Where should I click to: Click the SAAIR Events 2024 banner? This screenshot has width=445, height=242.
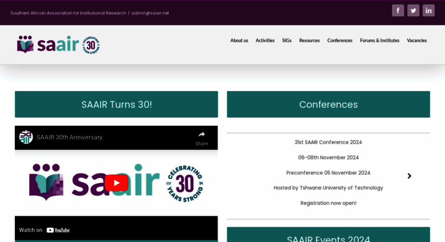328,235
